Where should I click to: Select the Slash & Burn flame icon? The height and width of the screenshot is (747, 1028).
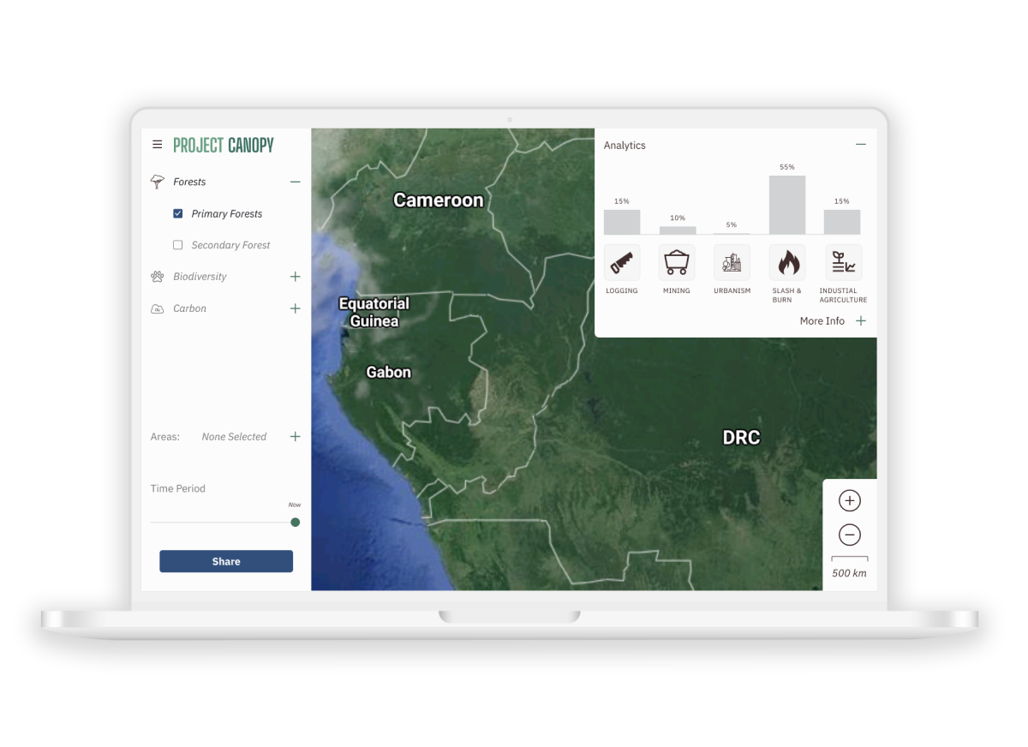(787, 262)
